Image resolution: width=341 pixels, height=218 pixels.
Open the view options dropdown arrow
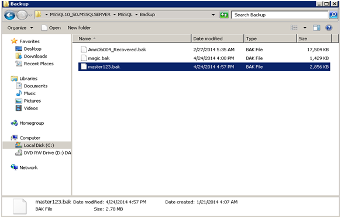pyautogui.click(x=305, y=28)
